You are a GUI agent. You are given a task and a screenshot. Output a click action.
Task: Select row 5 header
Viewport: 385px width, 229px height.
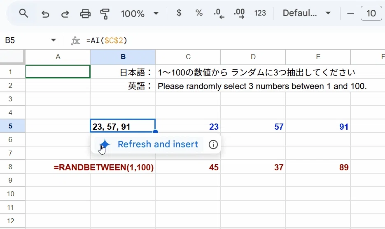coord(12,126)
